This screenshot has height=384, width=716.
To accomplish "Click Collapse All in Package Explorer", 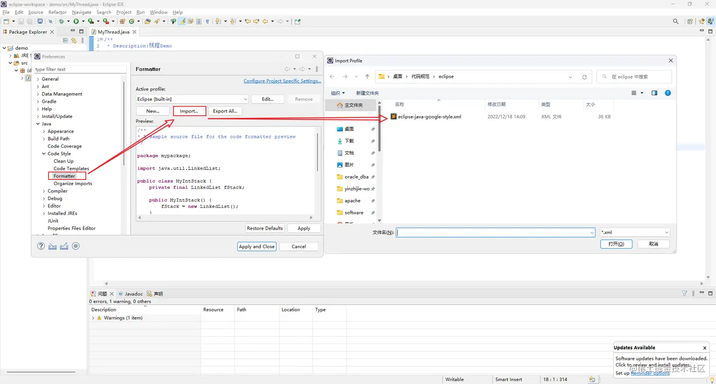I will [65, 41].
